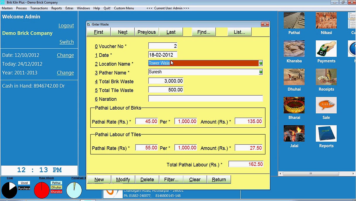Image resolution: width=356 pixels, height=201 pixels.
Task: Click the Dhuhai raw stock legend swatch
Action: pos(56,187)
